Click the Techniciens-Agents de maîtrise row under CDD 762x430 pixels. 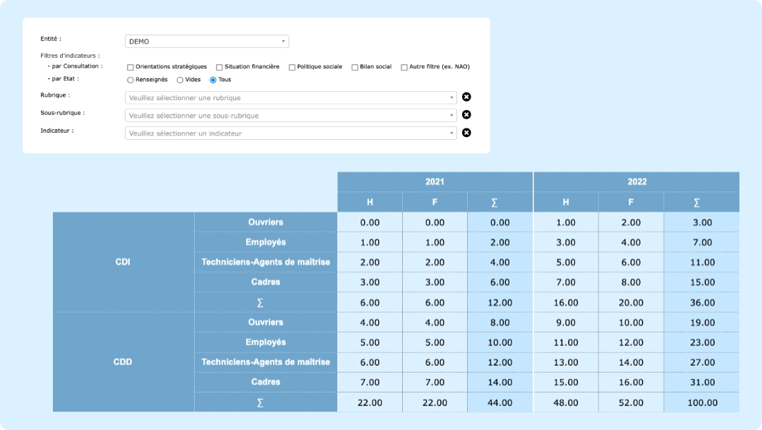(x=265, y=362)
